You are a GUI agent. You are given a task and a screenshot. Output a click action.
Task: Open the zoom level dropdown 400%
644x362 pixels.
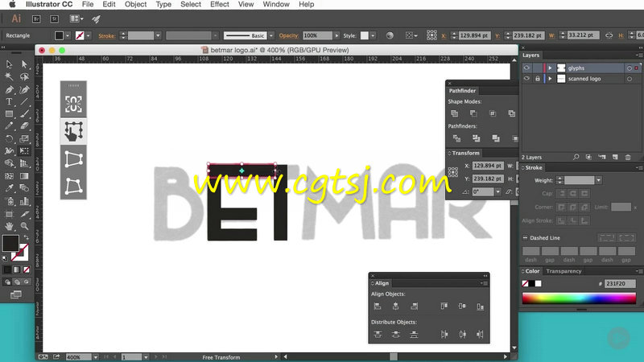click(95, 357)
